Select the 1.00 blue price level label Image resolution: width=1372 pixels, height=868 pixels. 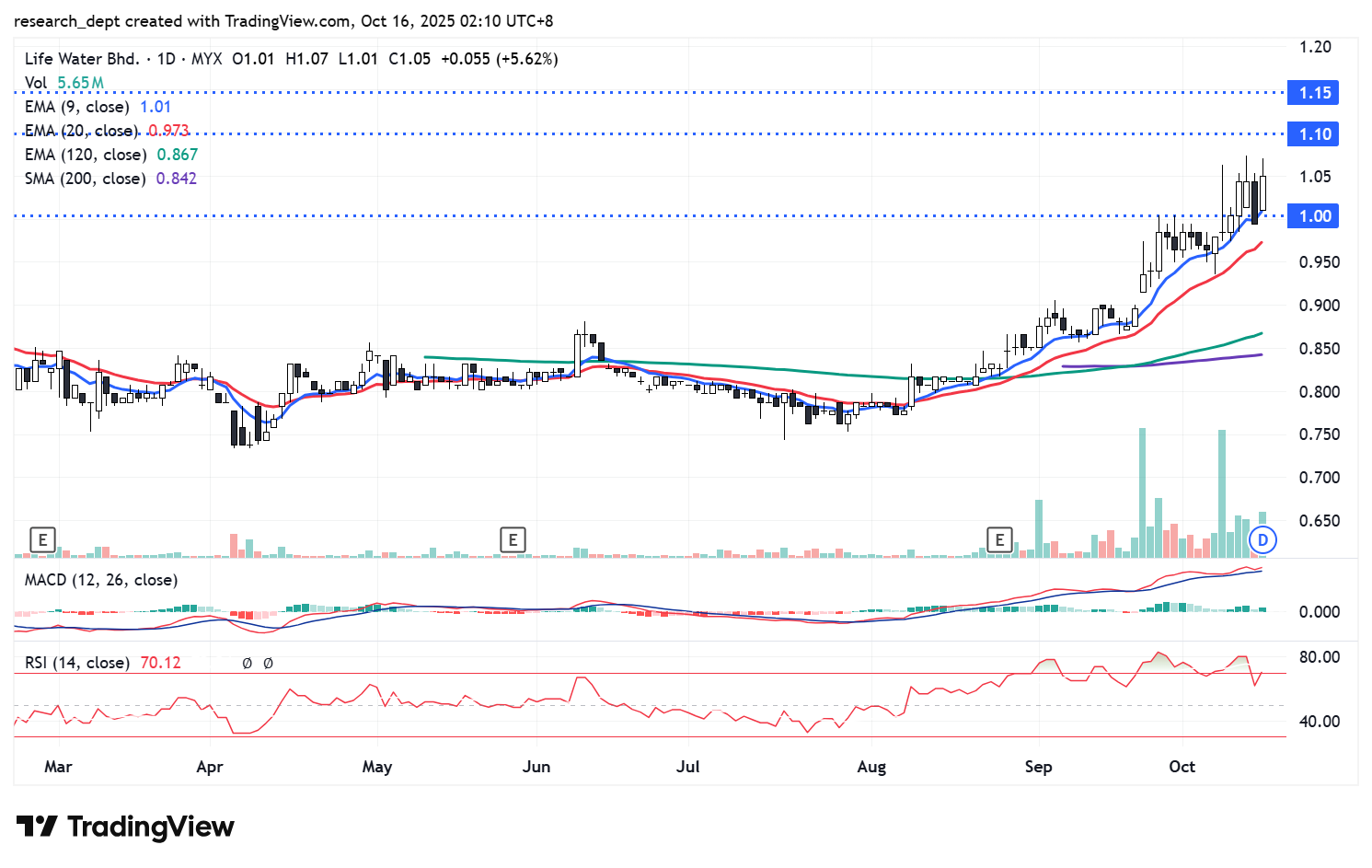(1314, 216)
